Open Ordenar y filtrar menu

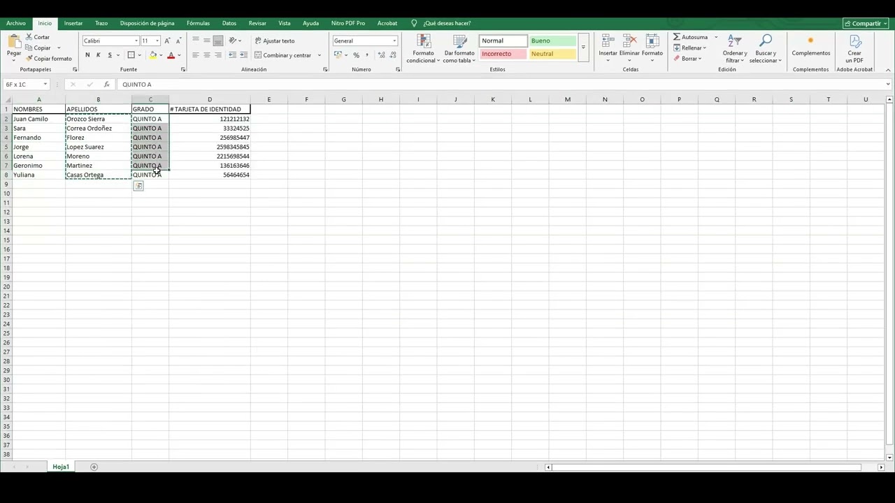[735, 48]
